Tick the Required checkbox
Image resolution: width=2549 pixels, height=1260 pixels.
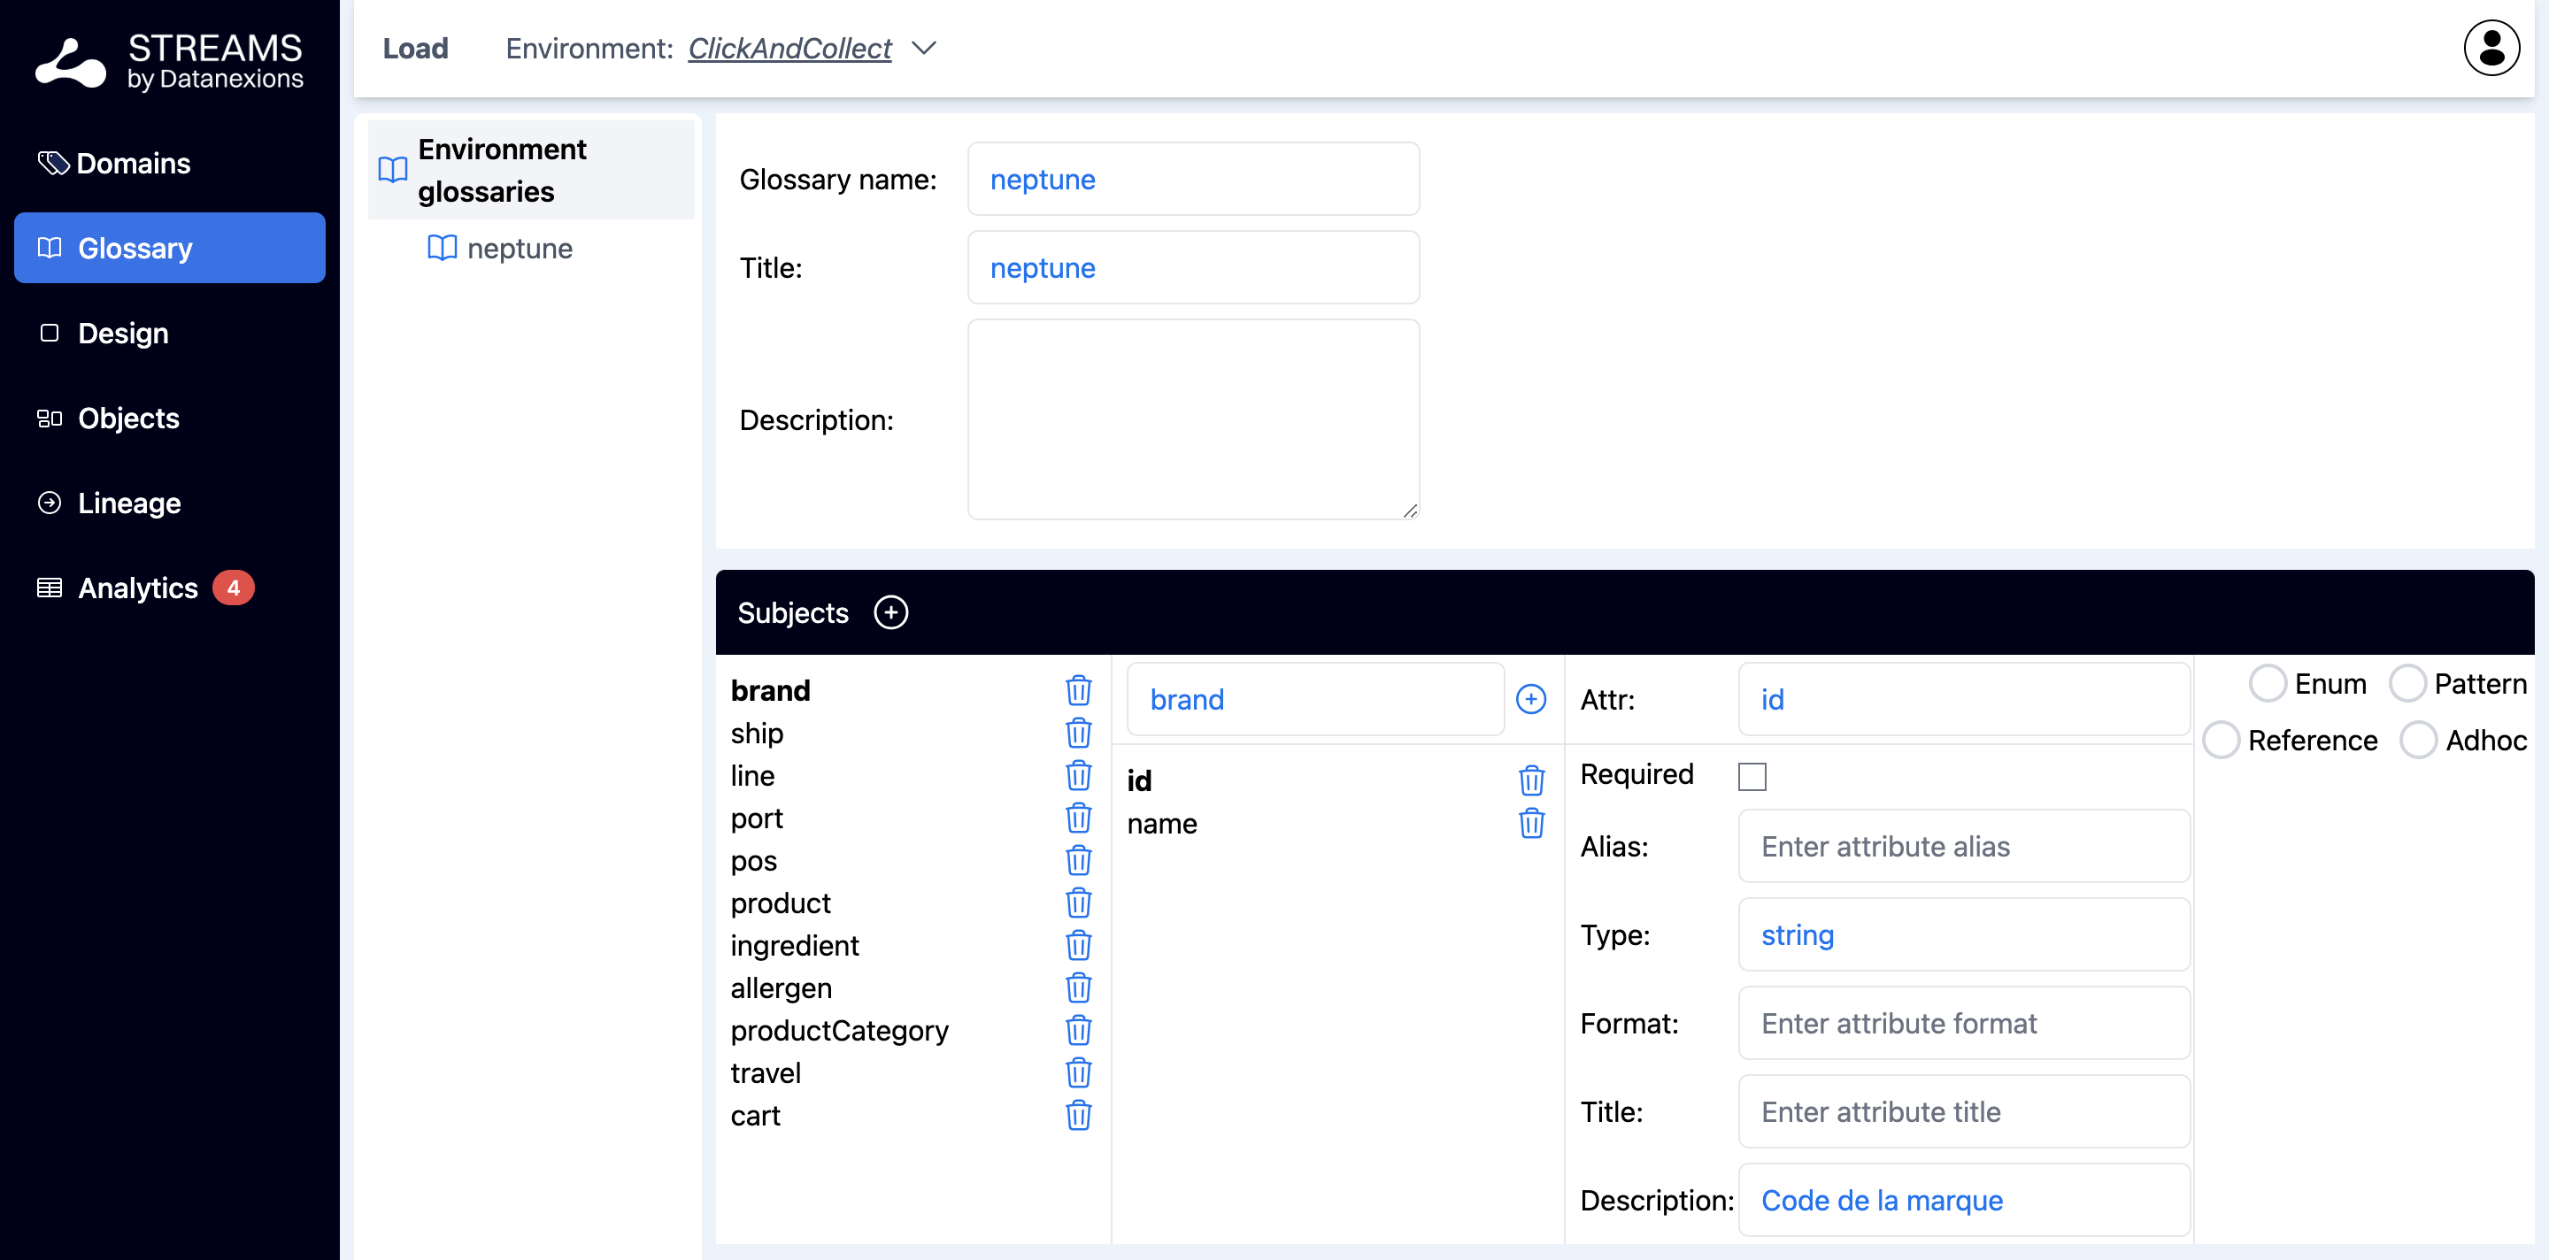pyautogui.click(x=1752, y=776)
